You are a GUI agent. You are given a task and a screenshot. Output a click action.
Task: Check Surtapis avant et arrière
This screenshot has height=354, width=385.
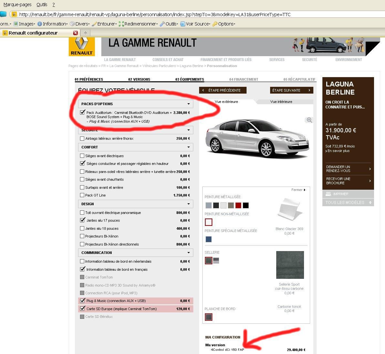tap(82, 187)
